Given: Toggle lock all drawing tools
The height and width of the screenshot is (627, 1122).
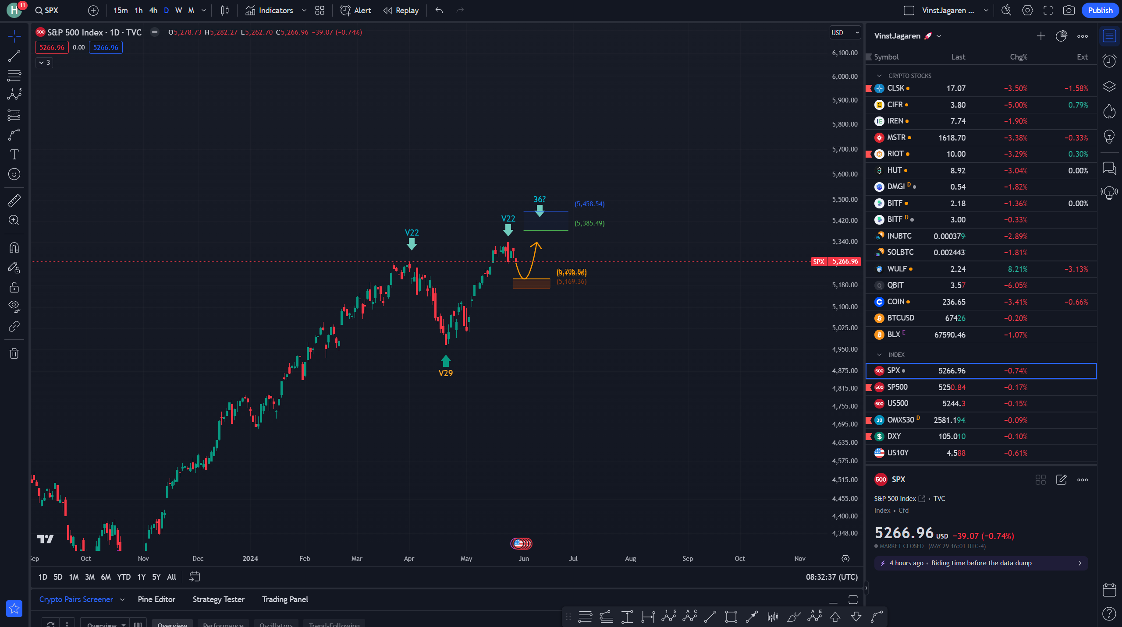Looking at the screenshot, I should click(14, 287).
